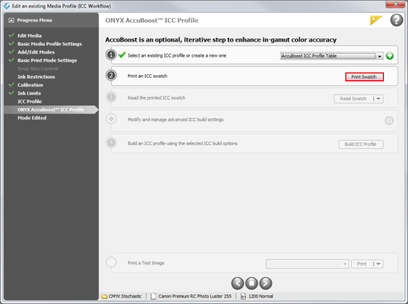Click the media document icon in status bar
The height and width of the screenshot is (304, 408).
pyautogui.click(x=153, y=296)
